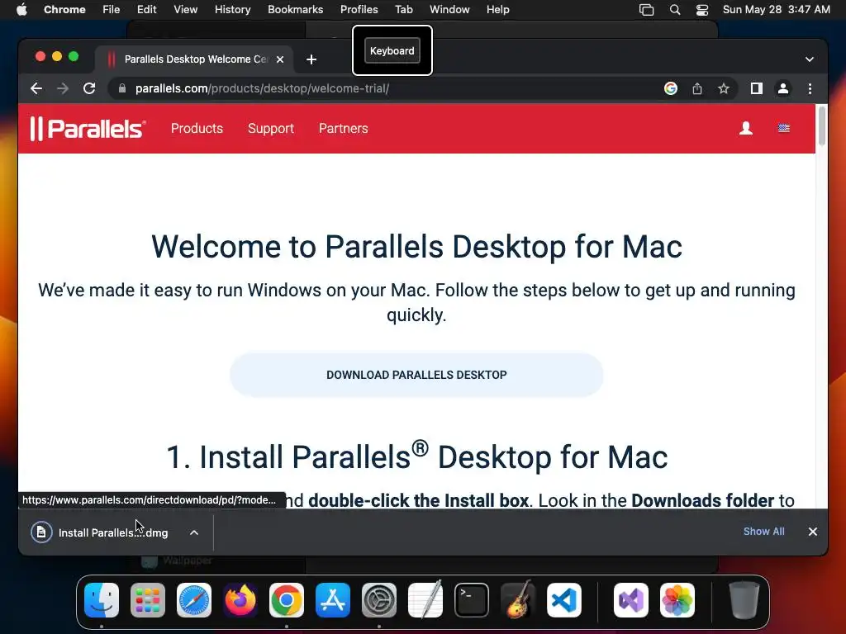846x634 pixels.
Task: Open TextEdit from the Dock
Action: [x=425, y=600]
